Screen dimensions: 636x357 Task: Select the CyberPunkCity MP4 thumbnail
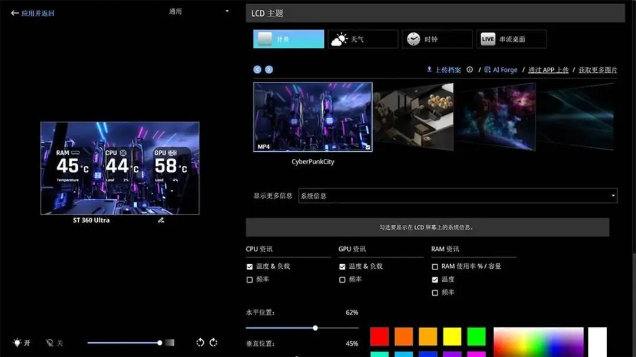(x=313, y=117)
